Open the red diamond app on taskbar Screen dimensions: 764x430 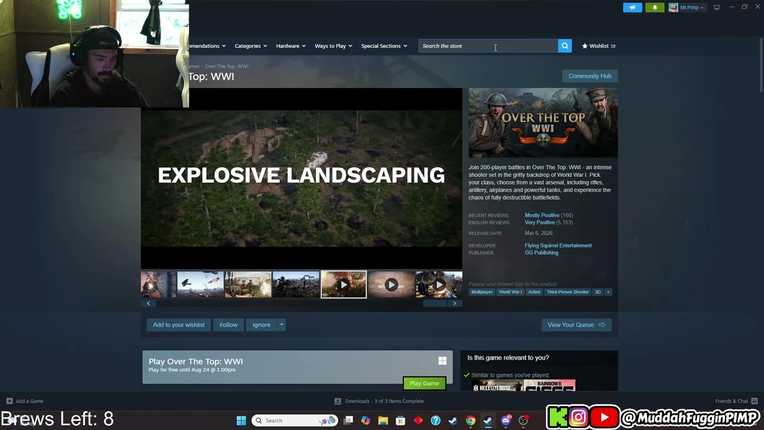coord(418,420)
